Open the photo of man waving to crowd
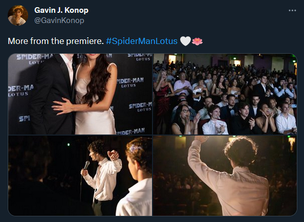The width and height of the screenshot is (304, 222). [225, 175]
